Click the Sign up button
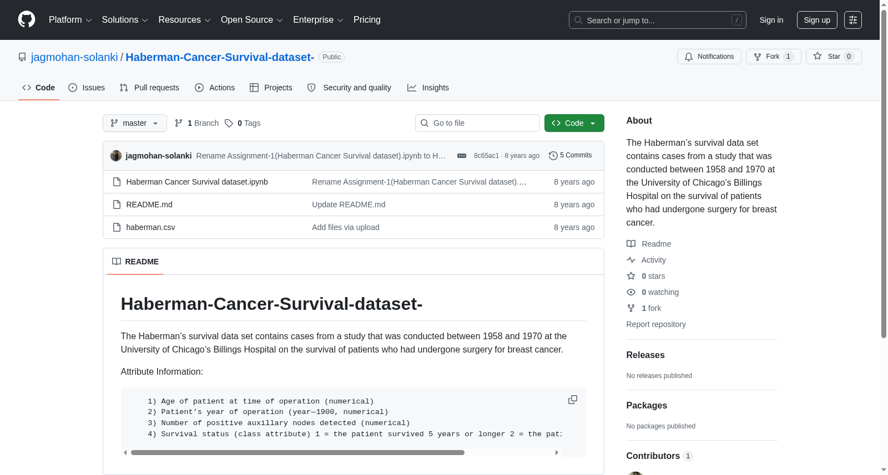The width and height of the screenshot is (888, 475). pos(817,20)
